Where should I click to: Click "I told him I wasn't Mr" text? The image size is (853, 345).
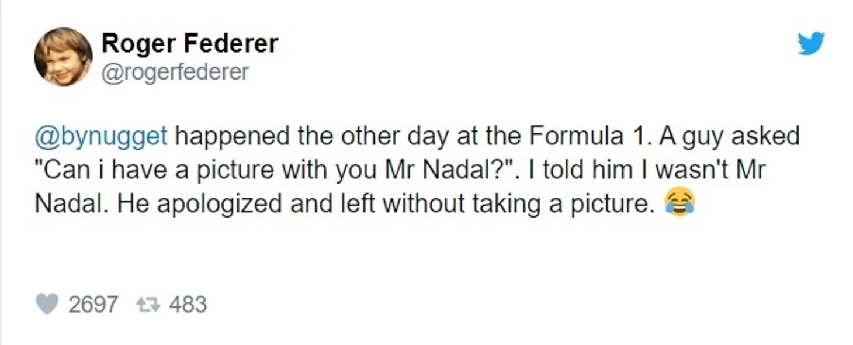click(x=647, y=170)
